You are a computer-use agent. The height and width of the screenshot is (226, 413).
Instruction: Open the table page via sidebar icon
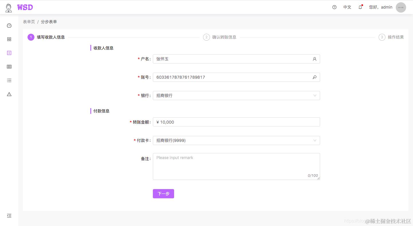pos(9,67)
